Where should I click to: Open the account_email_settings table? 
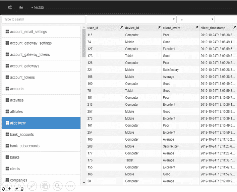pos(41,32)
